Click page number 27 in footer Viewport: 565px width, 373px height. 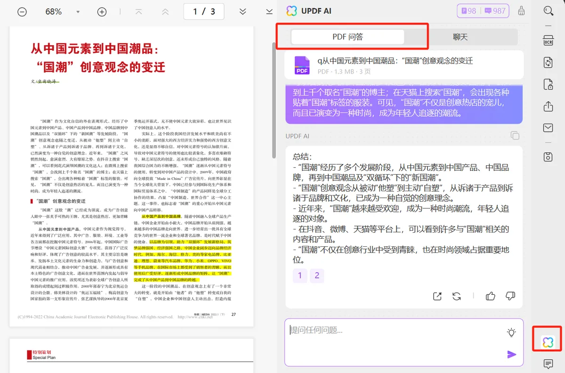[x=234, y=314]
